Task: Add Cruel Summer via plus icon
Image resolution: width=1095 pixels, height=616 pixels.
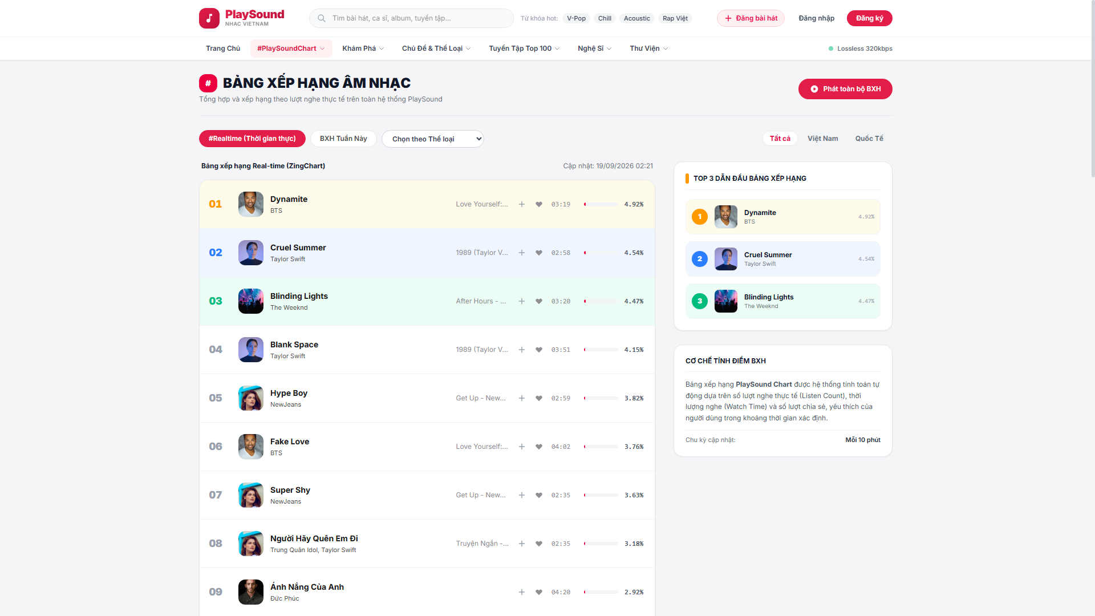Action: click(x=522, y=253)
